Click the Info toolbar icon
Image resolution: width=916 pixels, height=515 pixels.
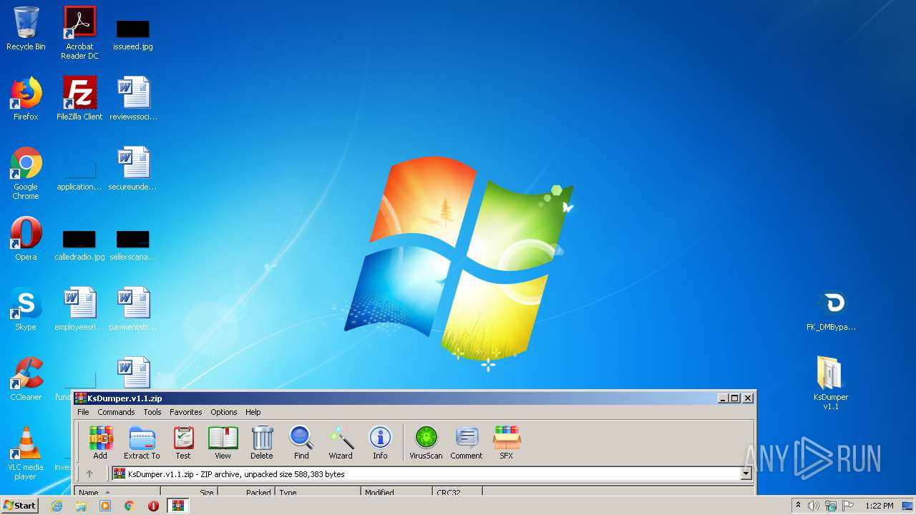point(380,442)
